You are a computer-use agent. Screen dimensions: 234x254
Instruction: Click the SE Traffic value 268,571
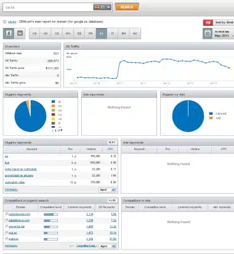point(53,61)
